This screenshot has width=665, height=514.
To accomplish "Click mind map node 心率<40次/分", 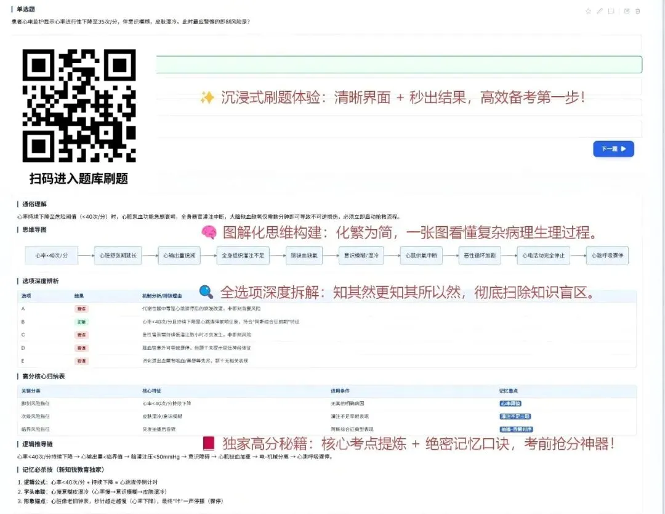I will coord(51,256).
